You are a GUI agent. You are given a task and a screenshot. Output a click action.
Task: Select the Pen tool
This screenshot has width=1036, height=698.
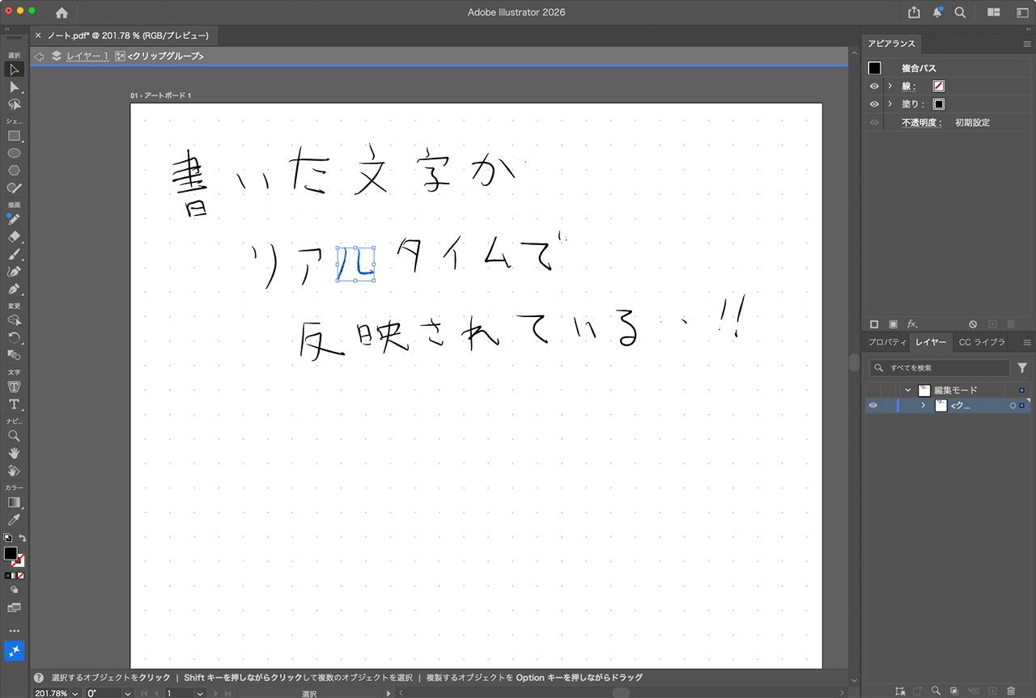(14, 290)
